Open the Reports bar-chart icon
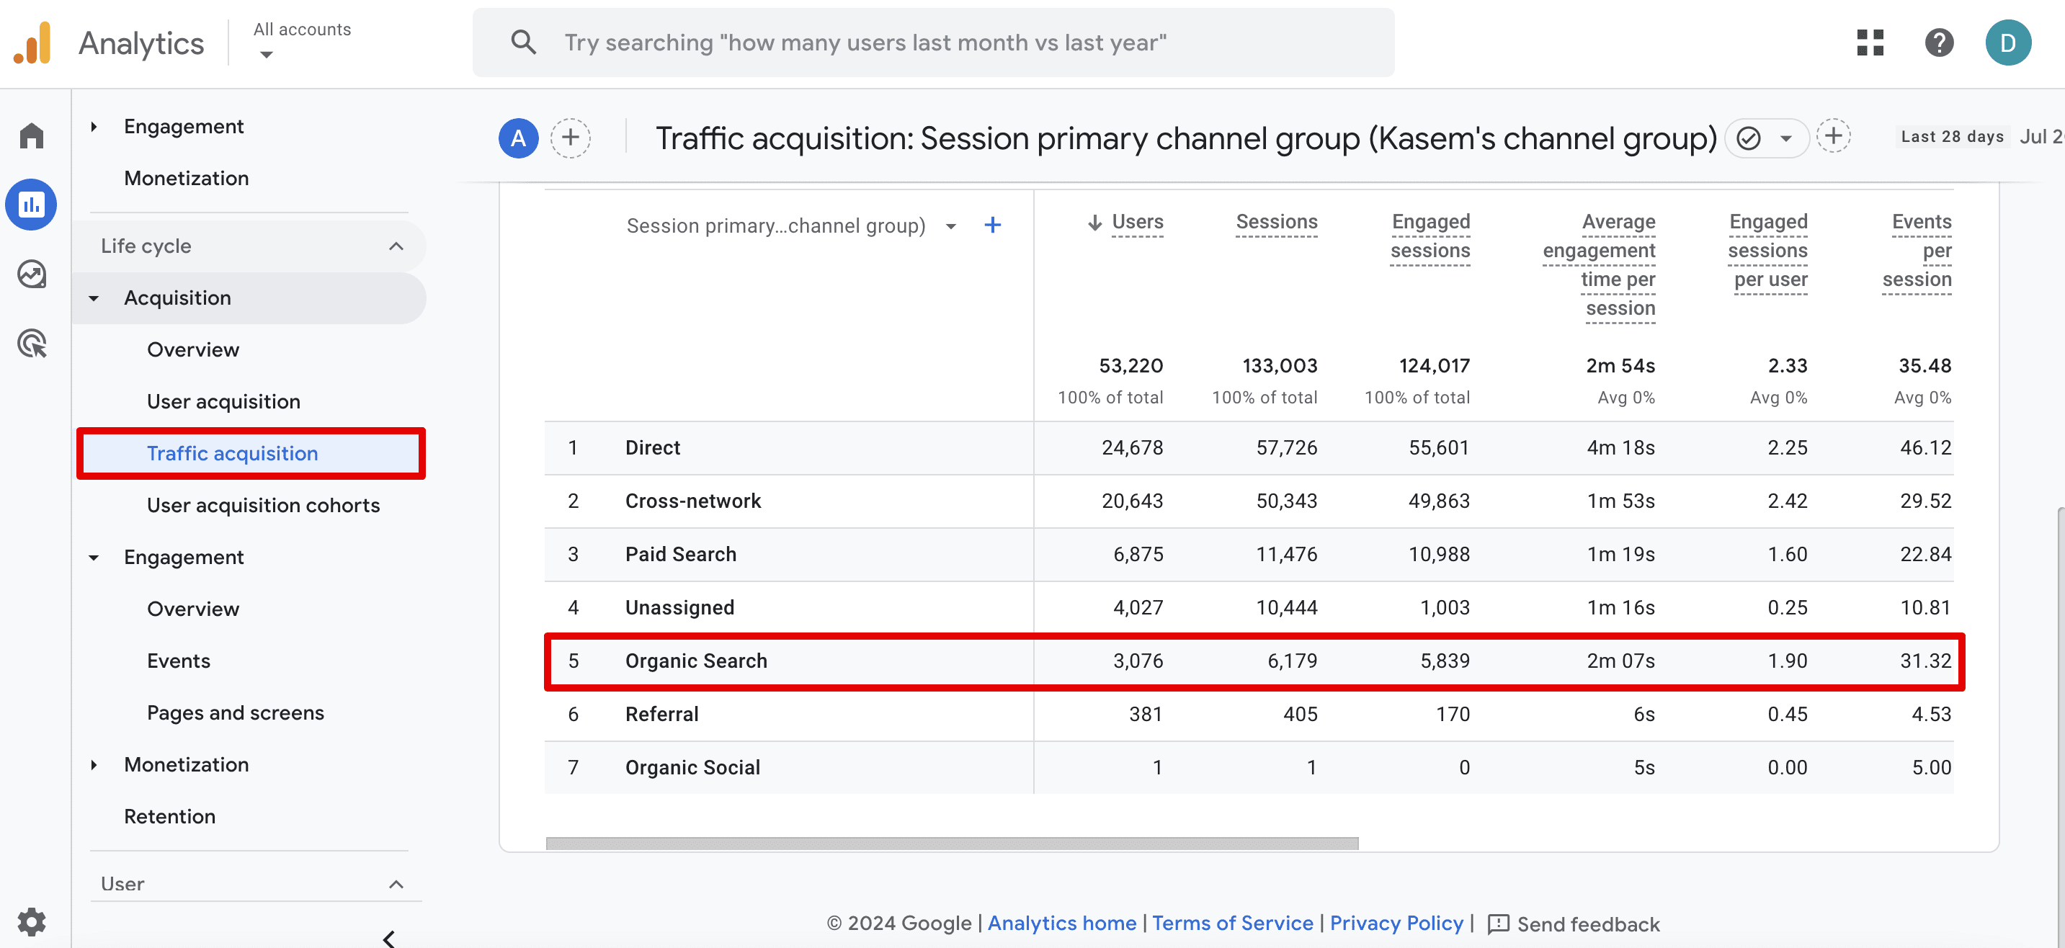2065x948 pixels. [x=31, y=205]
